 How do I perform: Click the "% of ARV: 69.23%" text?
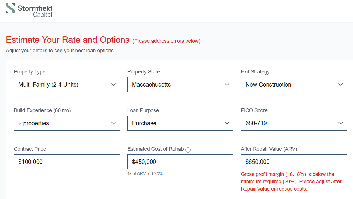coord(145,173)
